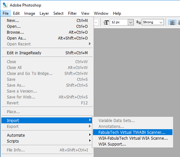Viewport: 180px width, 157px height.
Task: Open the View menu
Action: [85, 13]
